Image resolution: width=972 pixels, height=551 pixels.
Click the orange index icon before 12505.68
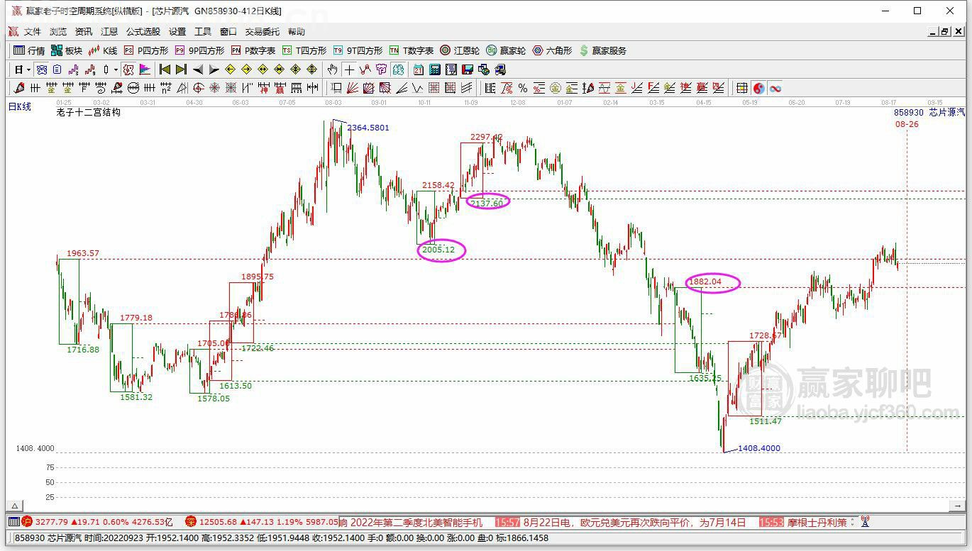pyautogui.click(x=190, y=522)
